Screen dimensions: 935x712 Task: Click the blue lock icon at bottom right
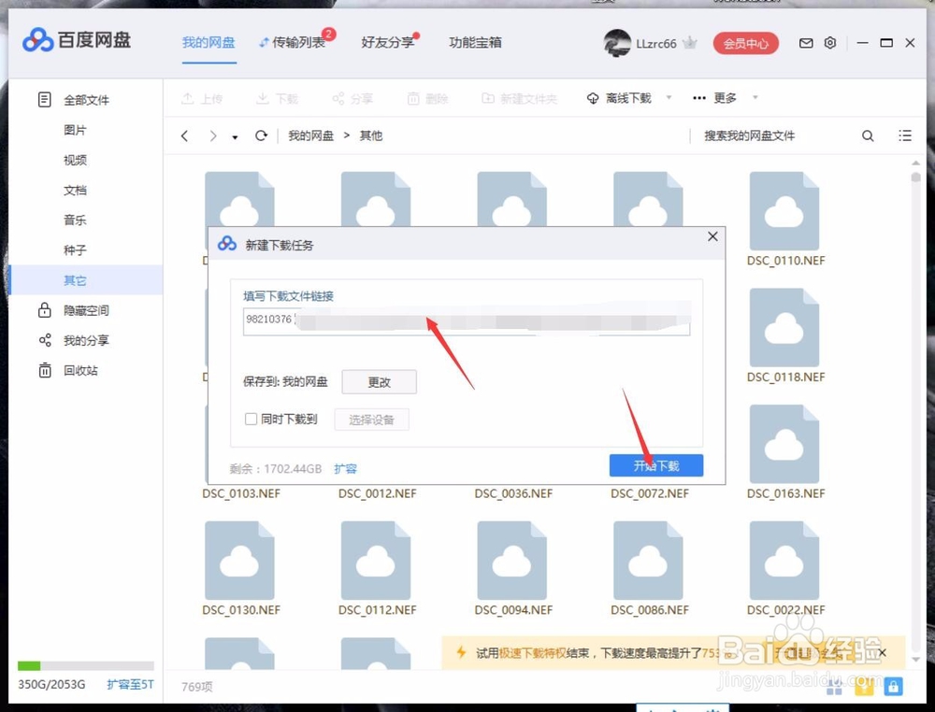point(893,687)
